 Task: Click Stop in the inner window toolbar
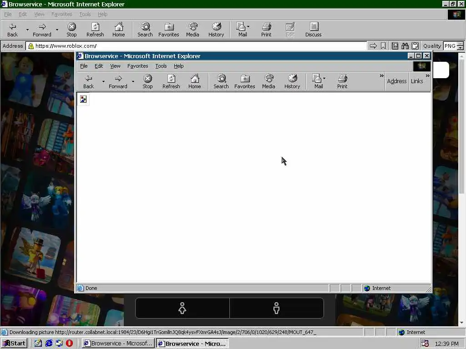pyautogui.click(x=147, y=82)
